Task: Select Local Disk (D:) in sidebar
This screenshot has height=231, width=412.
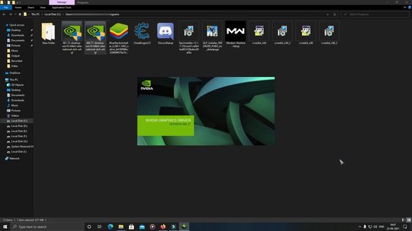Action: tap(19, 126)
